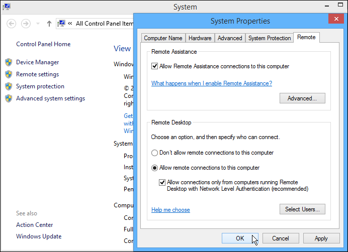The height and width of the screenshot is (252, 348).
Task: Switch to the System Protection tab
Action: (270, 38)
